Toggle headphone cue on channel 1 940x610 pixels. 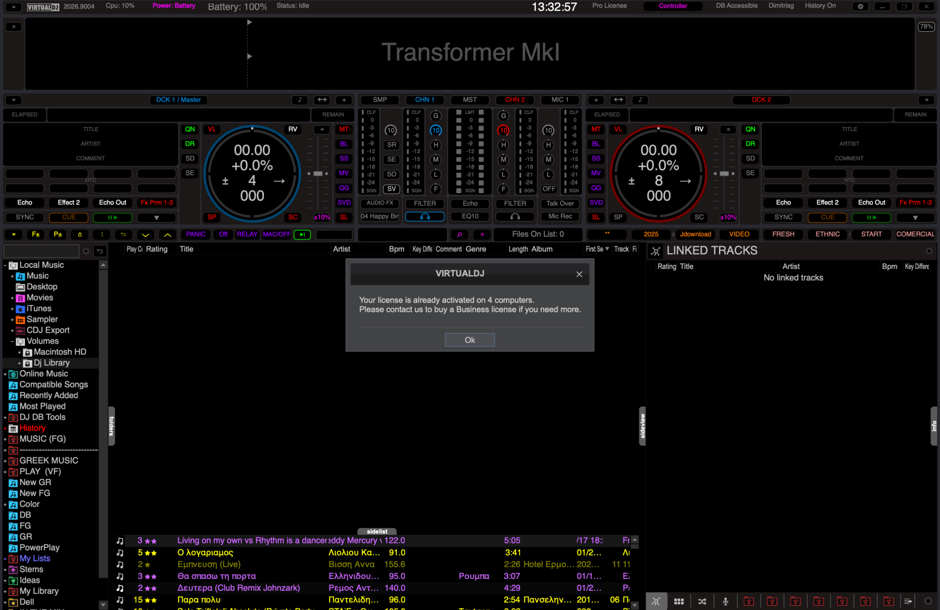coord(424,217)
